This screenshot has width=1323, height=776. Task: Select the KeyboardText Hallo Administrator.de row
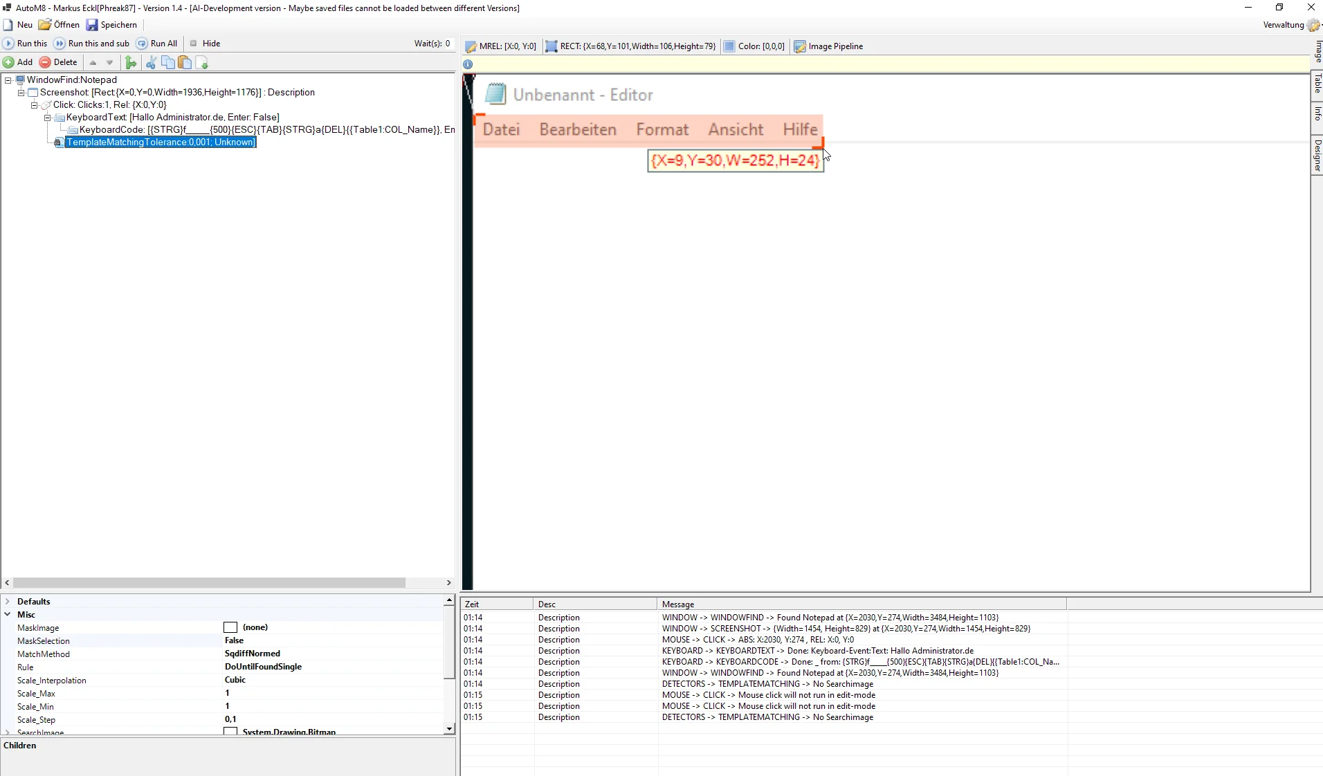point(173,118)
